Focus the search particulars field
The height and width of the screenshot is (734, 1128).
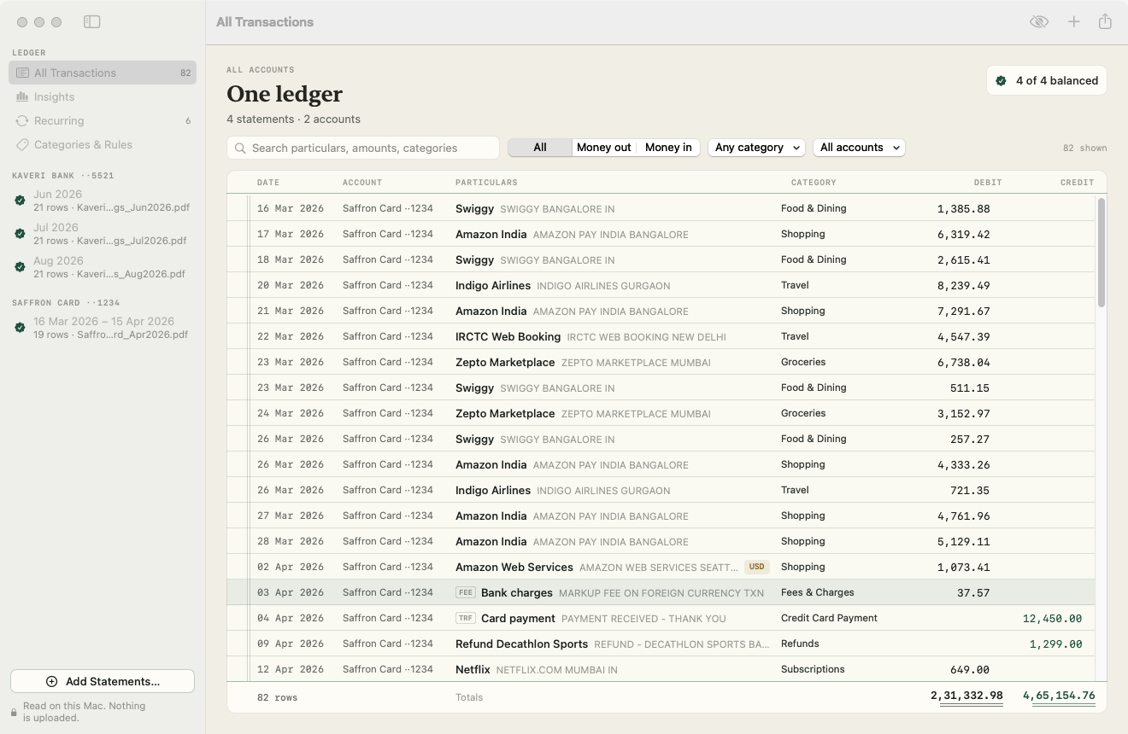click(363, 148)
